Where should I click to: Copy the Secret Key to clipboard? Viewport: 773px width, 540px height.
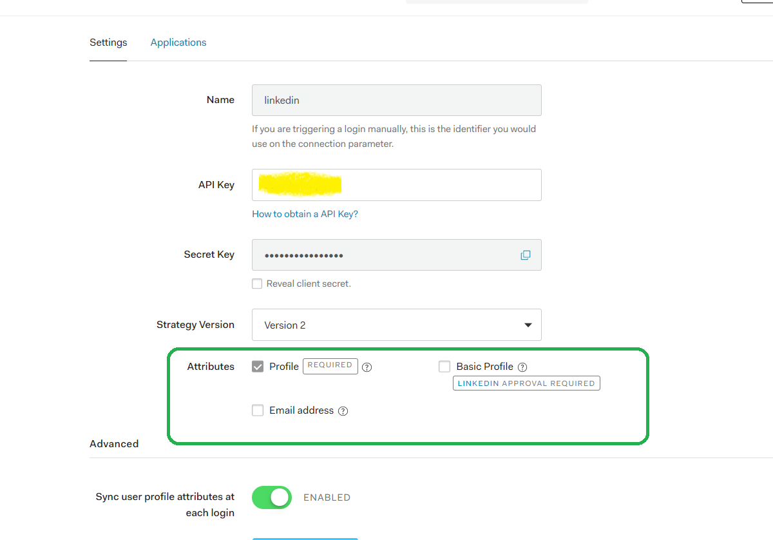526,255
